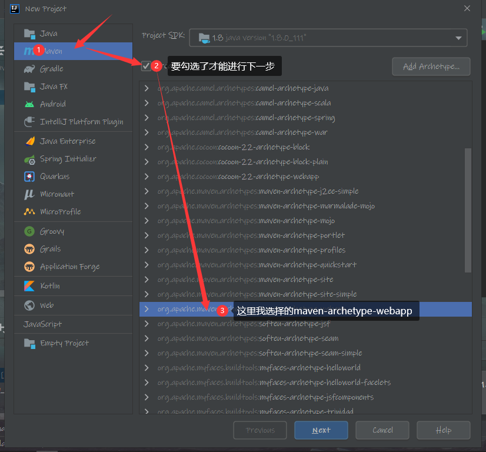Click the IntelliJ IDEA logo in title bar
This screenshot has width=486, height=452.
15,9
